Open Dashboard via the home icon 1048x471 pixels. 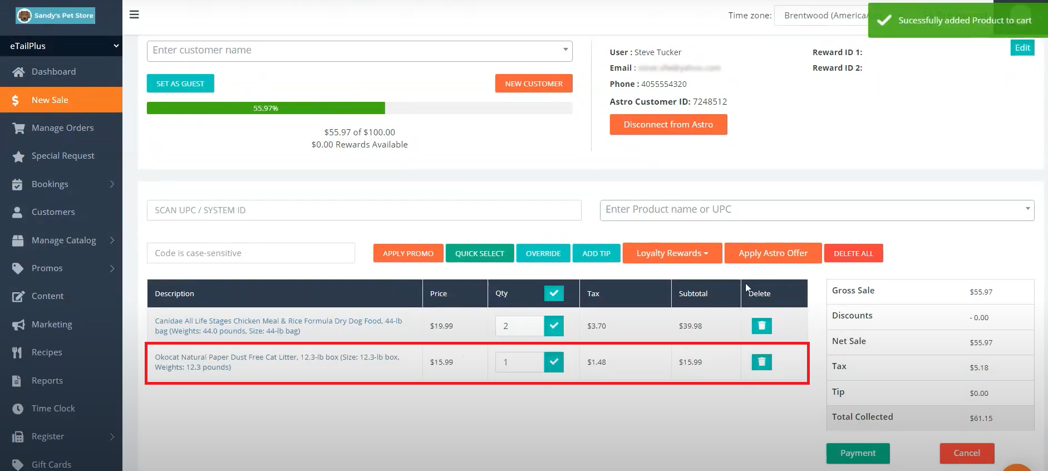pyautogui.click(x=18, y=72)
